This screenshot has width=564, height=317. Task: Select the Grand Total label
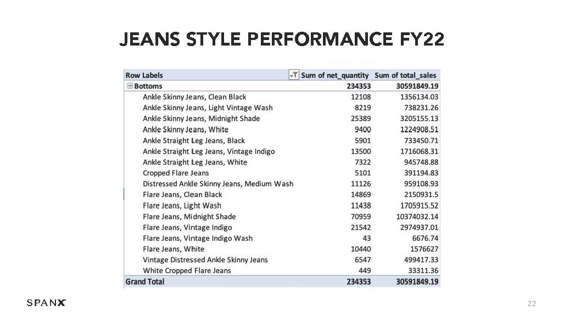(x=144, y=282)
